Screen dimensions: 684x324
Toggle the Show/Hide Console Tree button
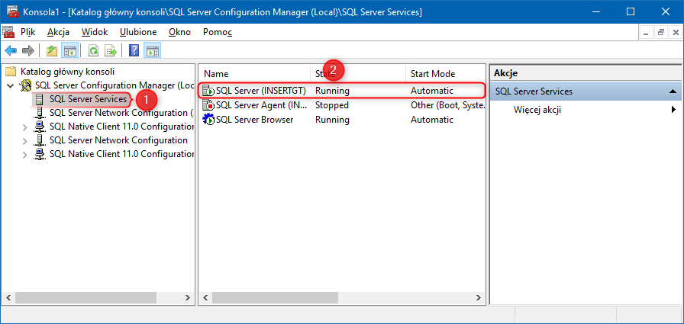[x=69, y=51]
